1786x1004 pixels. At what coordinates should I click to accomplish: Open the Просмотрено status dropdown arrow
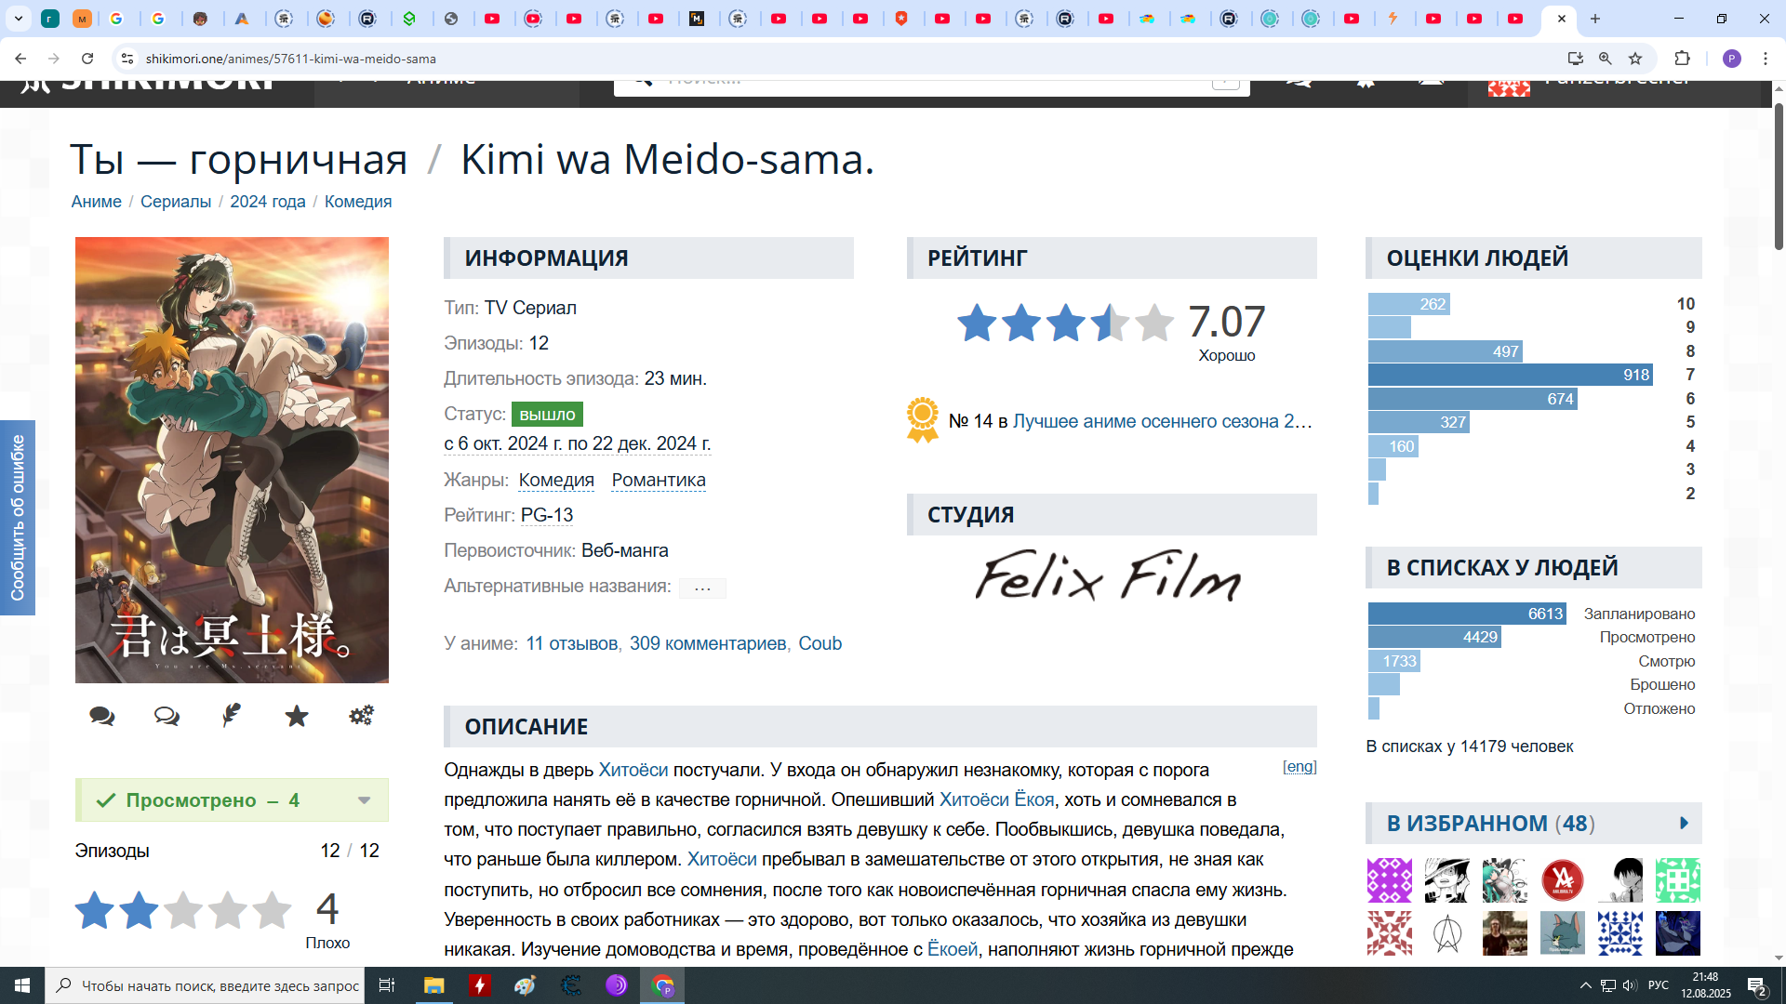click(x=364, y=800)
